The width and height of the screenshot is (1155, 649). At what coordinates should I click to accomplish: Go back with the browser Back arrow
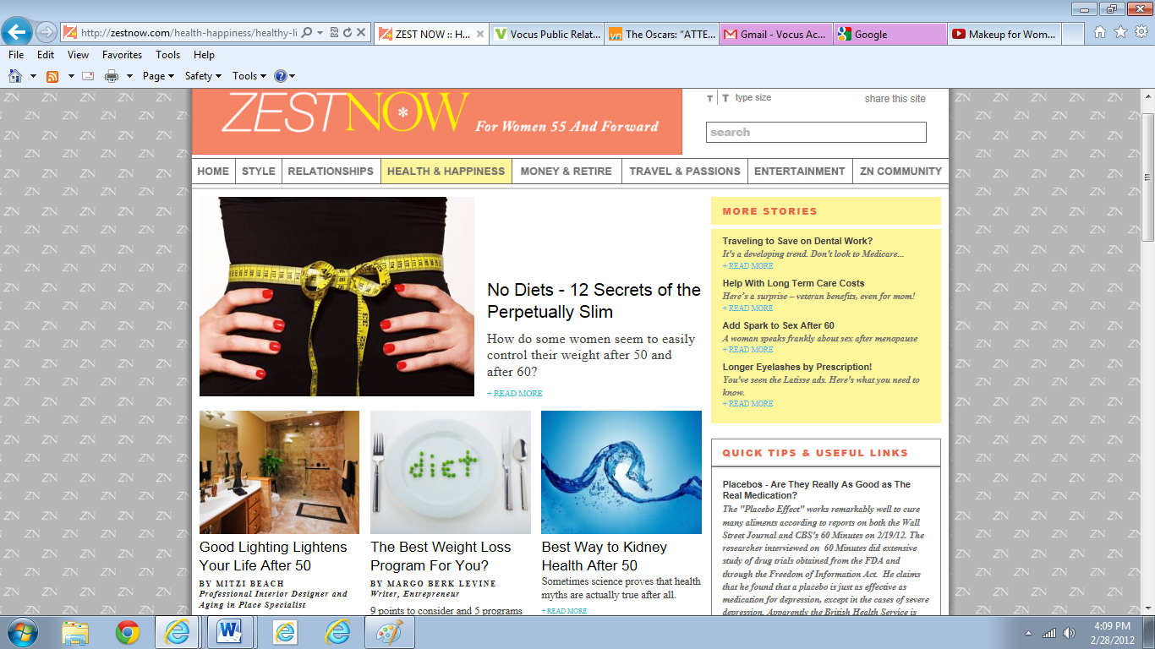(x=17, y=33)
